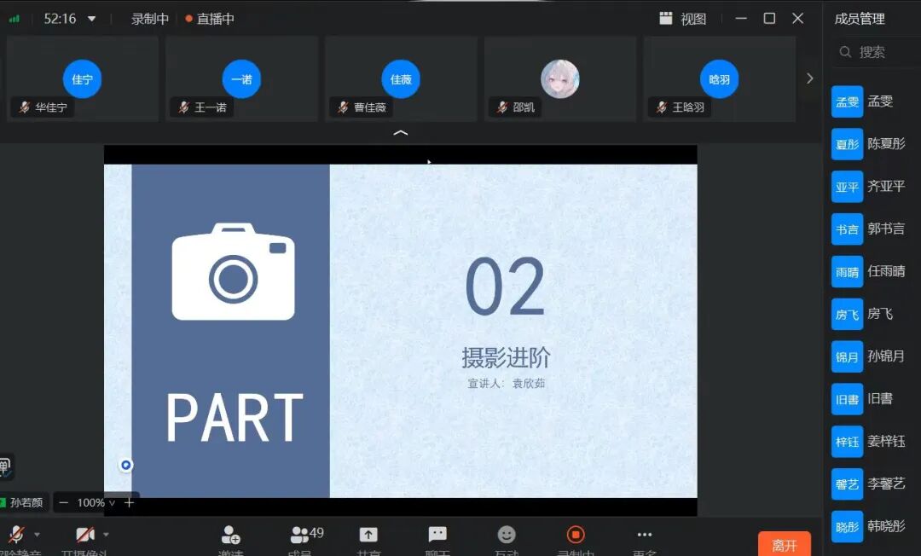Select member 李馨艺 in the member list
921x556 pixels.
pyautogui.click(x=875, y=484)
